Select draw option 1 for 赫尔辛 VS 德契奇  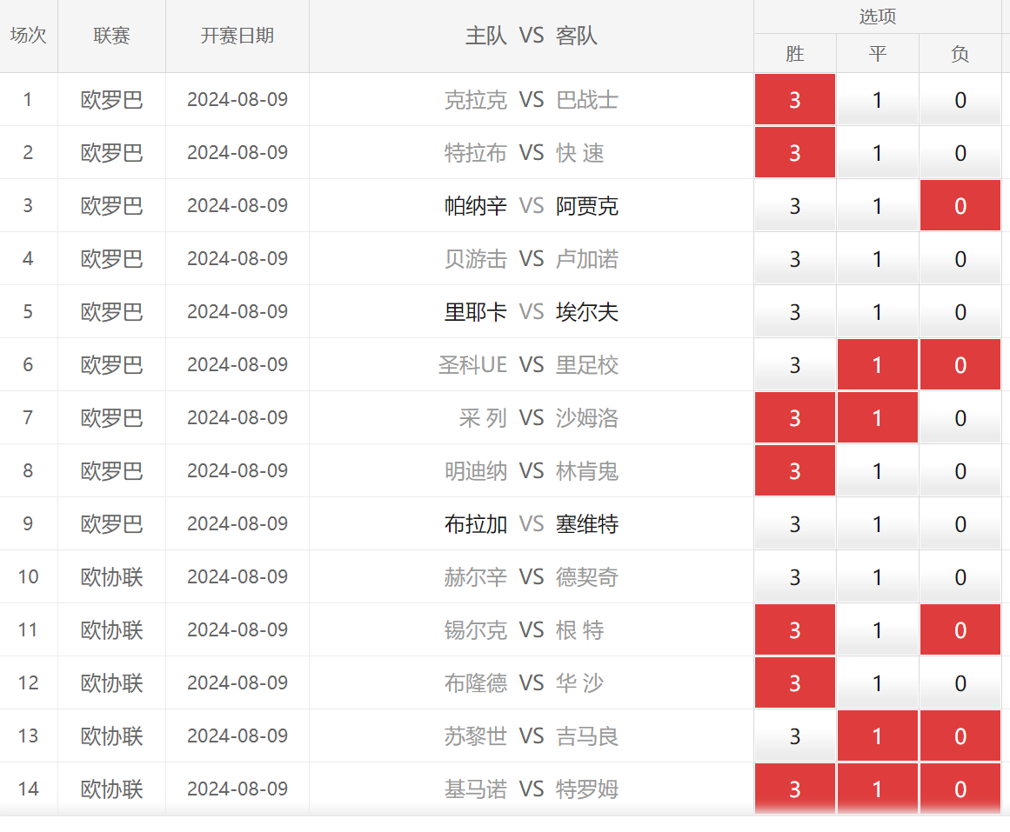tap(877, 576)
